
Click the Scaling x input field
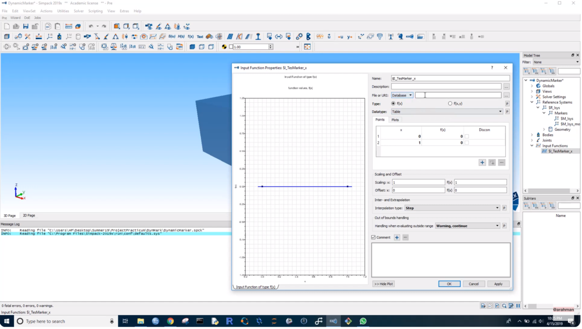(418, 182)
